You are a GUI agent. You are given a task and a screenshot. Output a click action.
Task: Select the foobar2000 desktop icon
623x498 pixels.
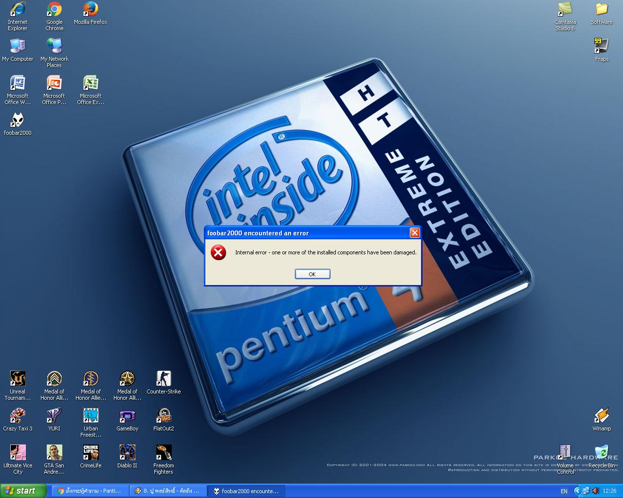click(18, 124)
